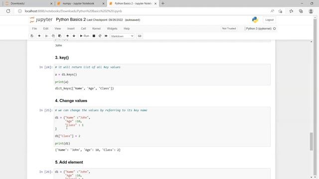319x179 pixels.
Task: Paste cells below icon
Action: tap(60, 36)
